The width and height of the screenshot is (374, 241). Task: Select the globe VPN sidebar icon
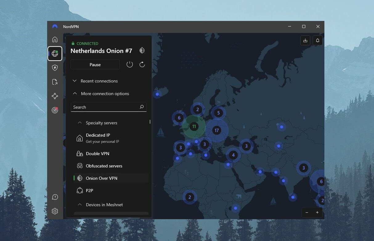(55, 54)
